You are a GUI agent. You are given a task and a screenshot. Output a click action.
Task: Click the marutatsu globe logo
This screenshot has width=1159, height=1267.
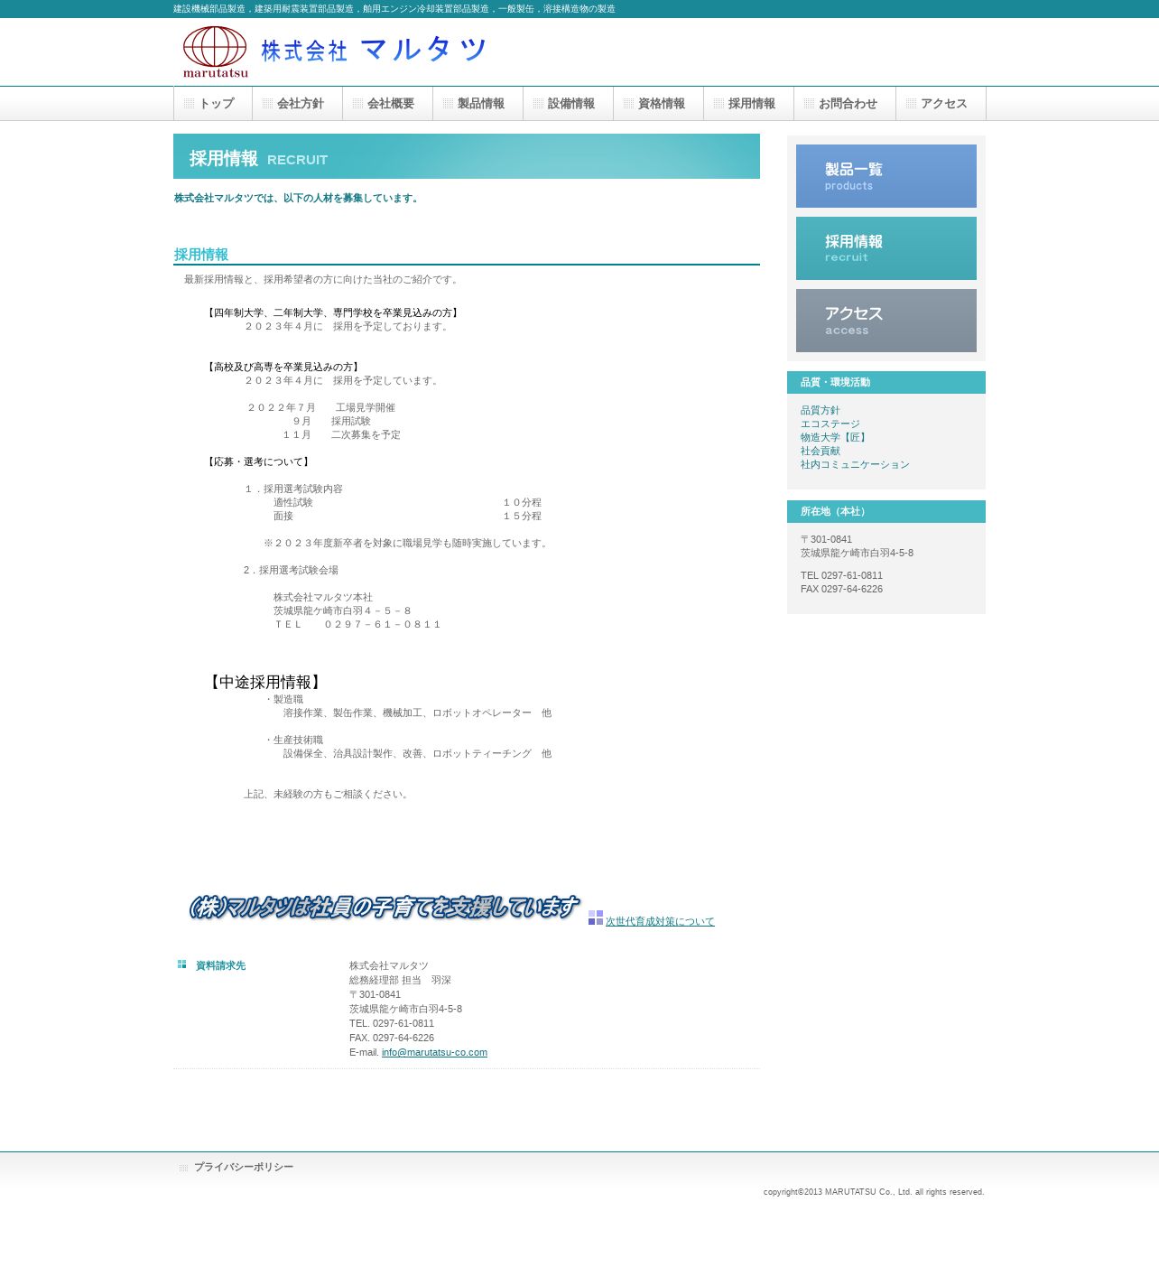coord(215,51)
